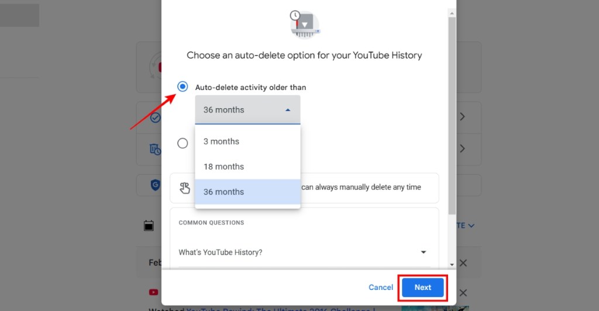Click the dialog vertical scrollbar thumb
Image resolution: width=599 pixels, height=311 pixels.
(x=452, y=116)
